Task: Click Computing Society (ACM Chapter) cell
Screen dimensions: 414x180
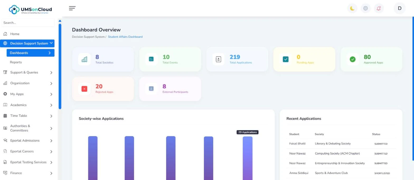Action: pos(337,153)
